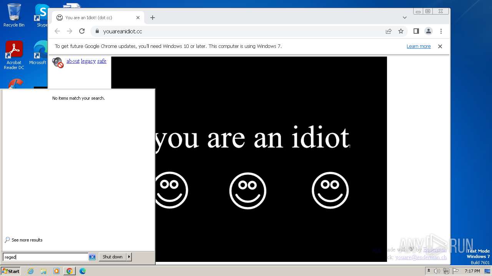Open the 'about' link
492x276 pixels.
click(x=73, y=61)
